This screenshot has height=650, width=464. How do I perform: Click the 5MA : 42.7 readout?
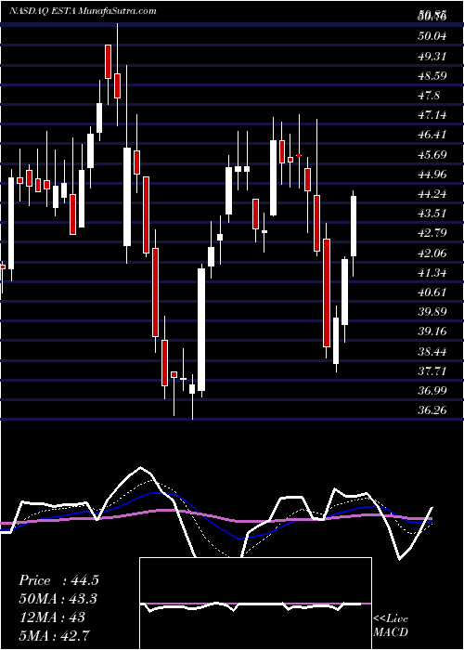55,635
